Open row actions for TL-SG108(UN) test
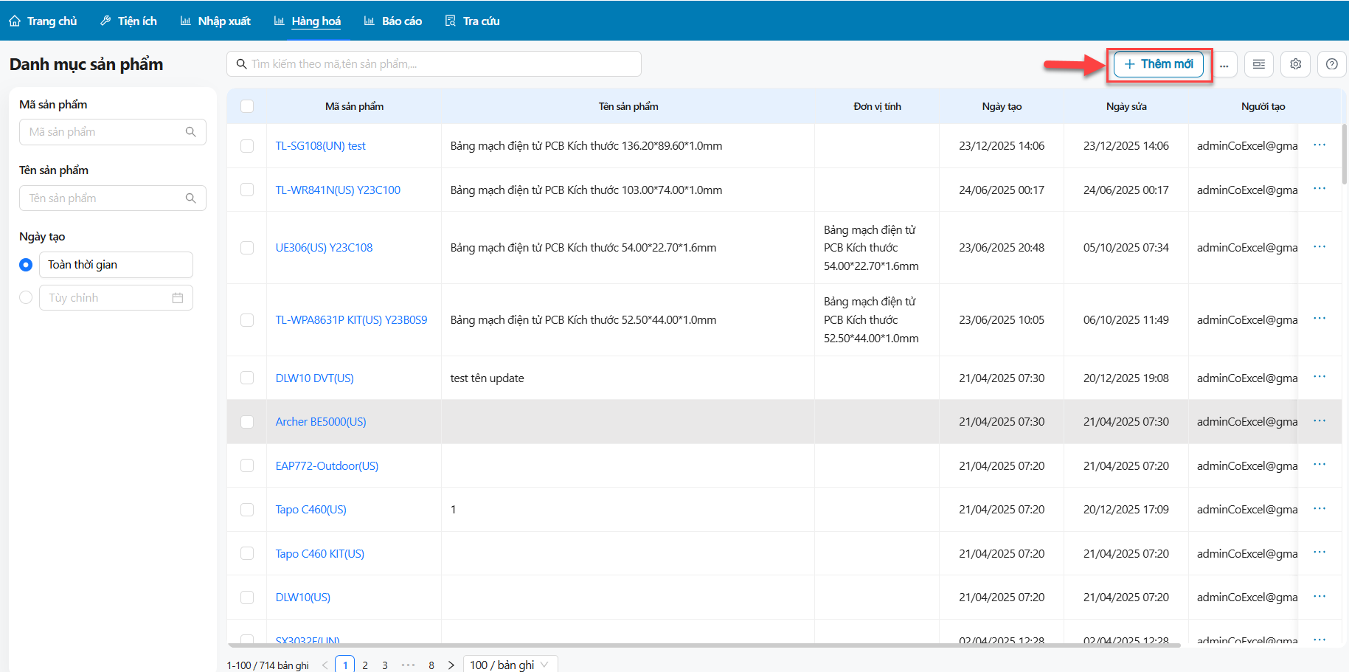 click(x=1319, y=145)
